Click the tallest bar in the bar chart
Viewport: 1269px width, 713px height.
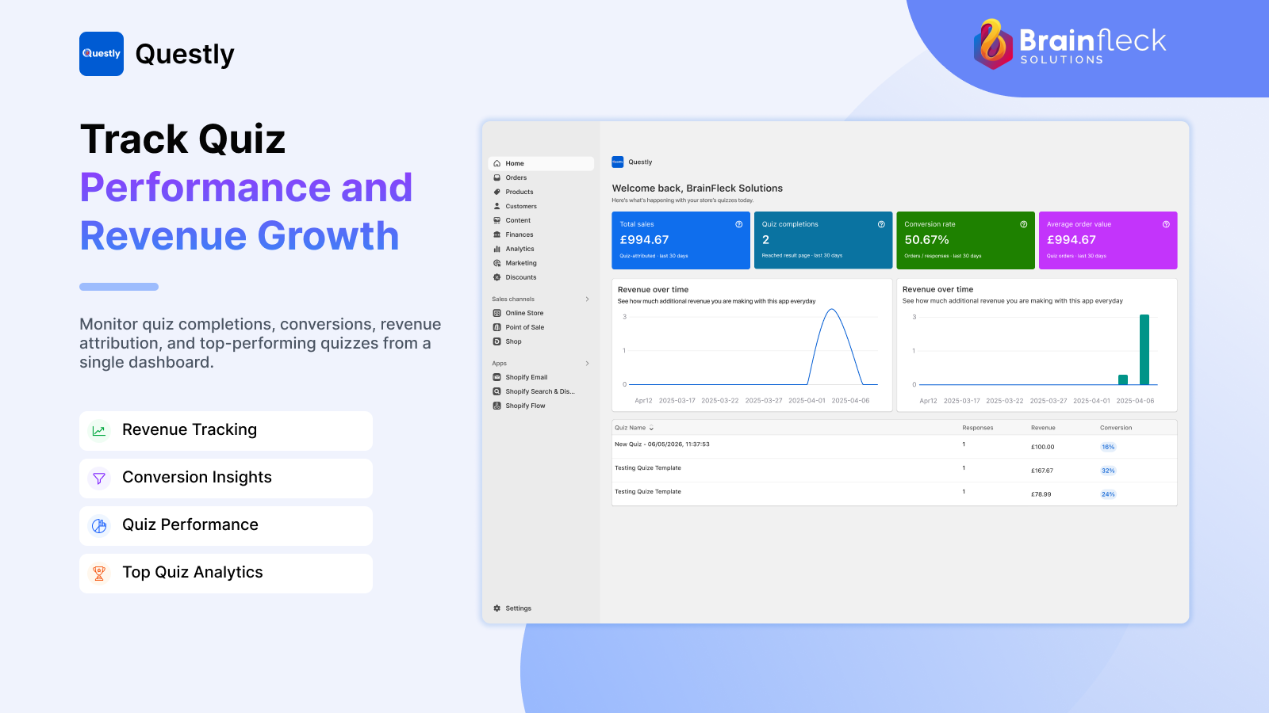pos(1144,349)
